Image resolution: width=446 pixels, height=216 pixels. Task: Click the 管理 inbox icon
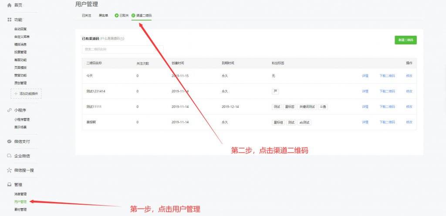pos(9,185)
